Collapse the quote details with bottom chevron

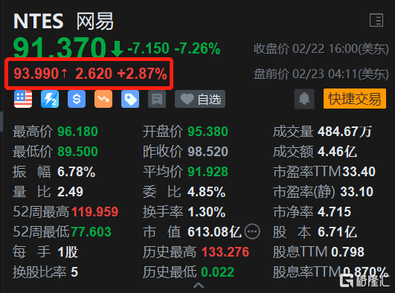pyautogui.click(x=199, y=285)
